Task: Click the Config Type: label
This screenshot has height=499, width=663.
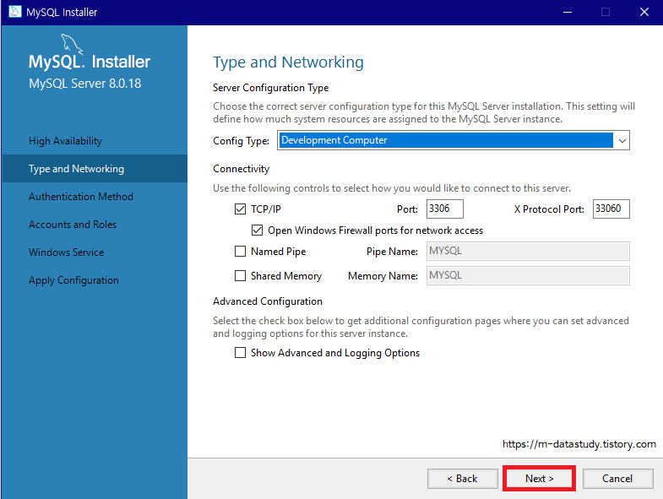Action: pyautogui.click(x=241, y=141)
